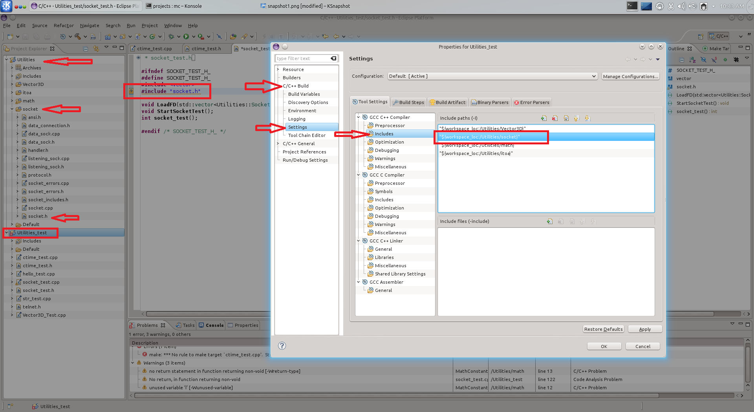Add an include file (-include) entry

[550, 221]
